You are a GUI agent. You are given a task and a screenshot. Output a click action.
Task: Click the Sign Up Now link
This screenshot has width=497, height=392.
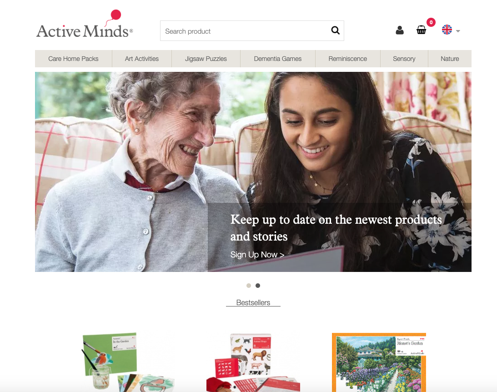tap(257, 255)
